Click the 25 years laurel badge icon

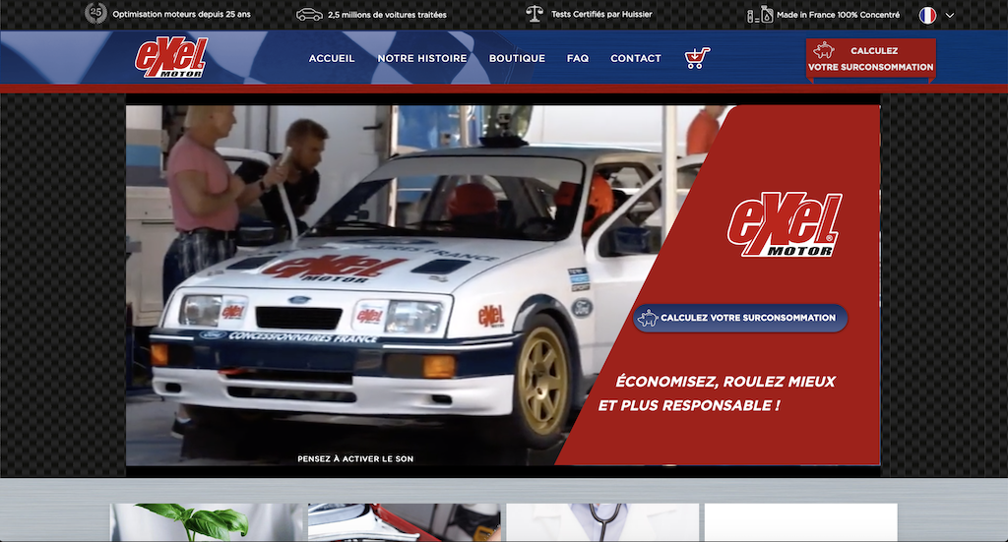95,14
